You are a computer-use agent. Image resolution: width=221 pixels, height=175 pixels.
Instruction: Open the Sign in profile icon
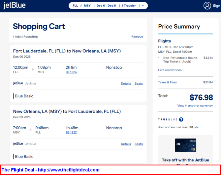coord(207,6)
